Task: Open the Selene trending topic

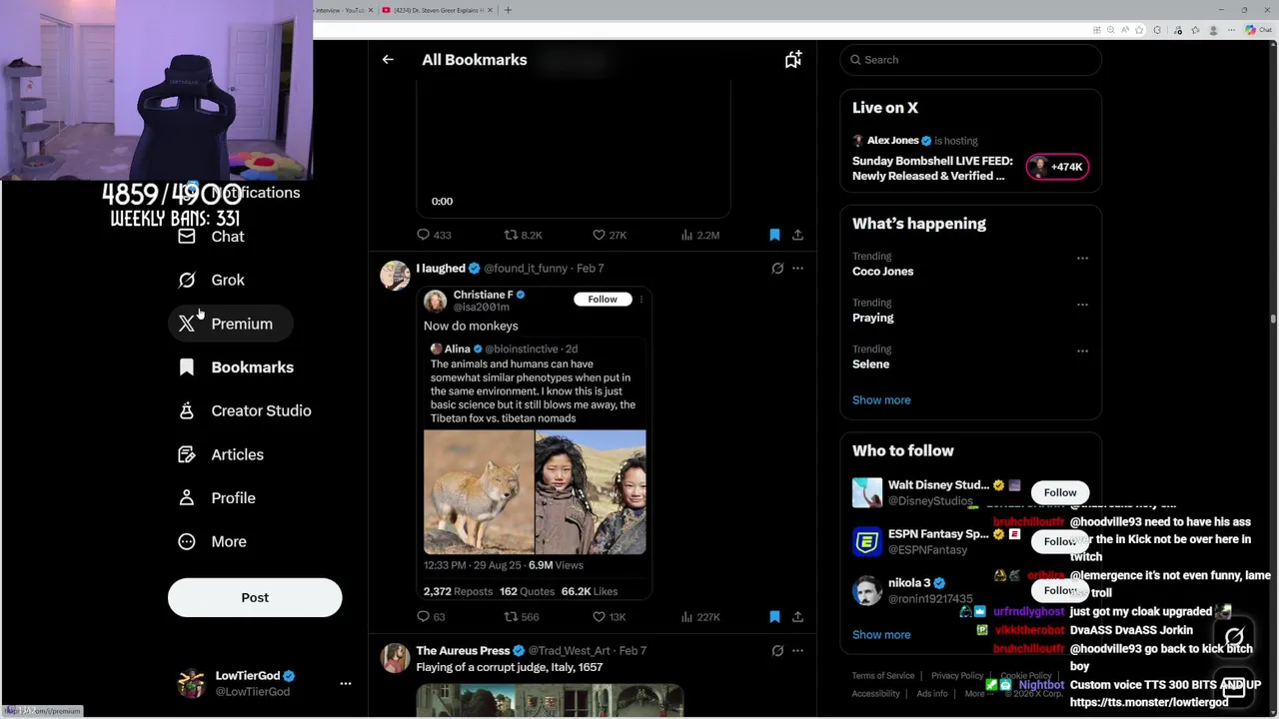Action: pyautogui.click(x=870, y=364)
